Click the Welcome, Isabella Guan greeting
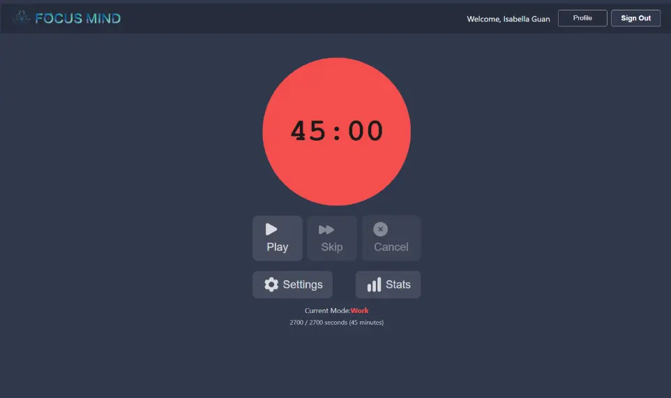Screen dimensions: 671x398 508,19
